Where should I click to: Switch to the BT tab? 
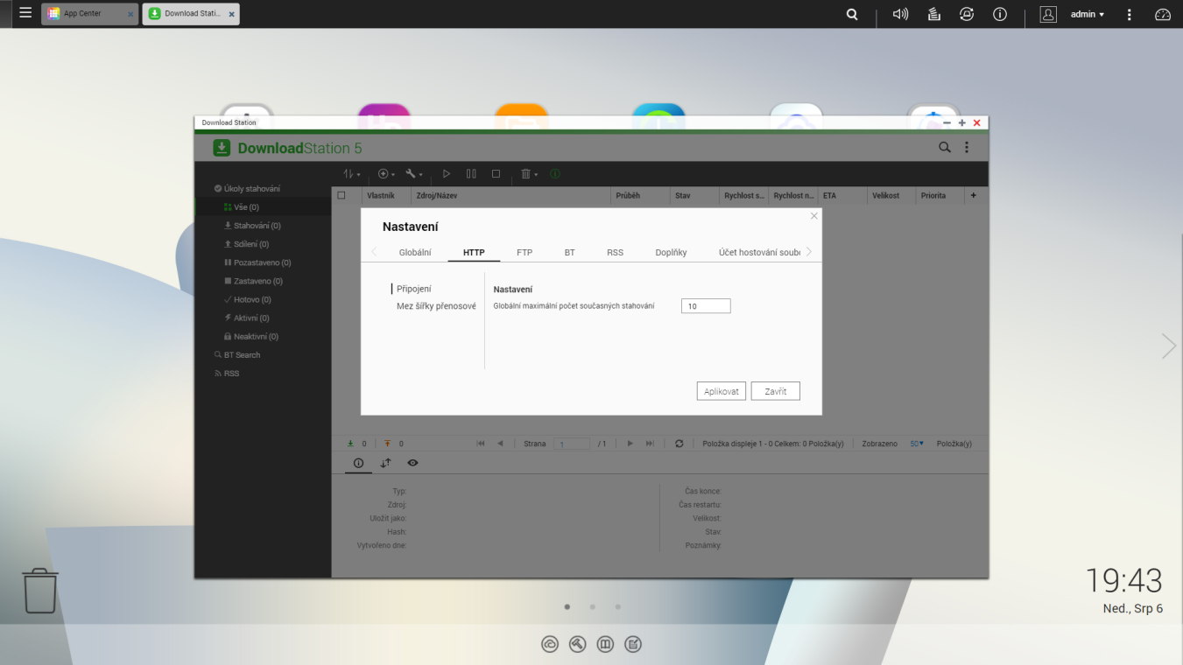(x=569, y=253)
